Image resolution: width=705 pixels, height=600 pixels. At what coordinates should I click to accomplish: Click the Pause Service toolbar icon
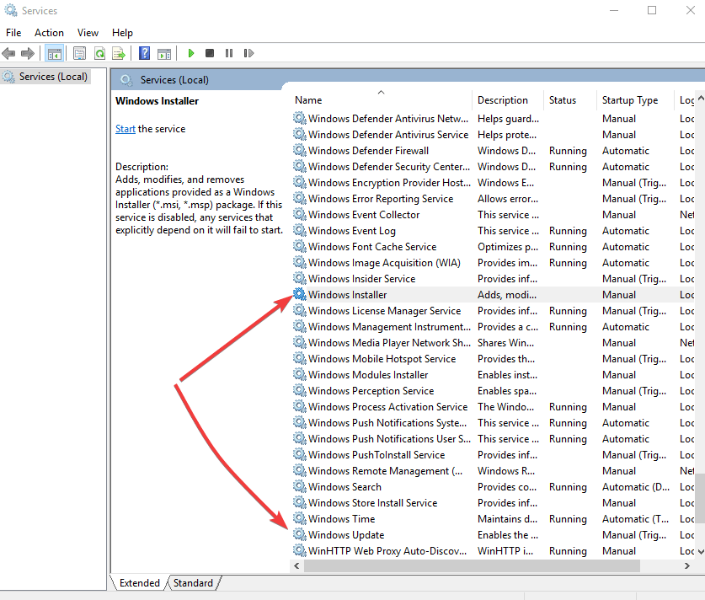229,54
